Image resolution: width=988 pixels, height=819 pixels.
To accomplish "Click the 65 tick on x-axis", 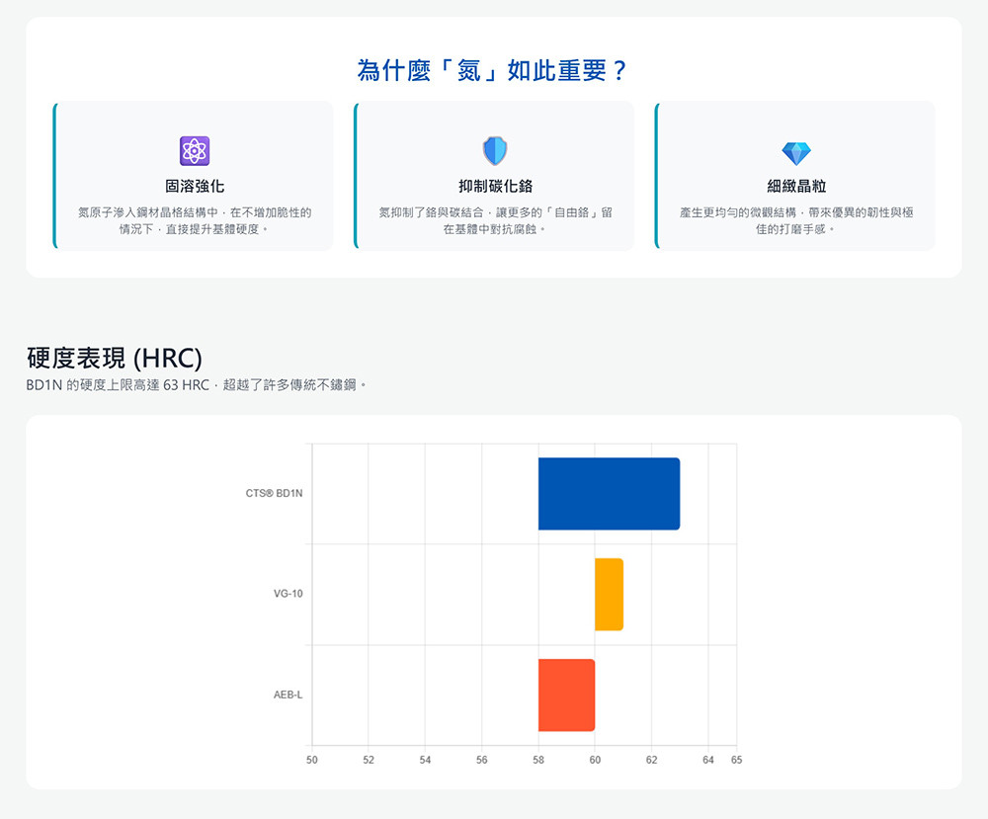I will [x=736, y=760].
